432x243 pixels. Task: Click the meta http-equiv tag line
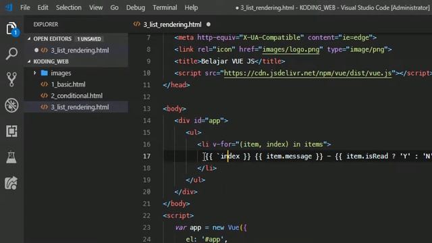pos(275,38)
